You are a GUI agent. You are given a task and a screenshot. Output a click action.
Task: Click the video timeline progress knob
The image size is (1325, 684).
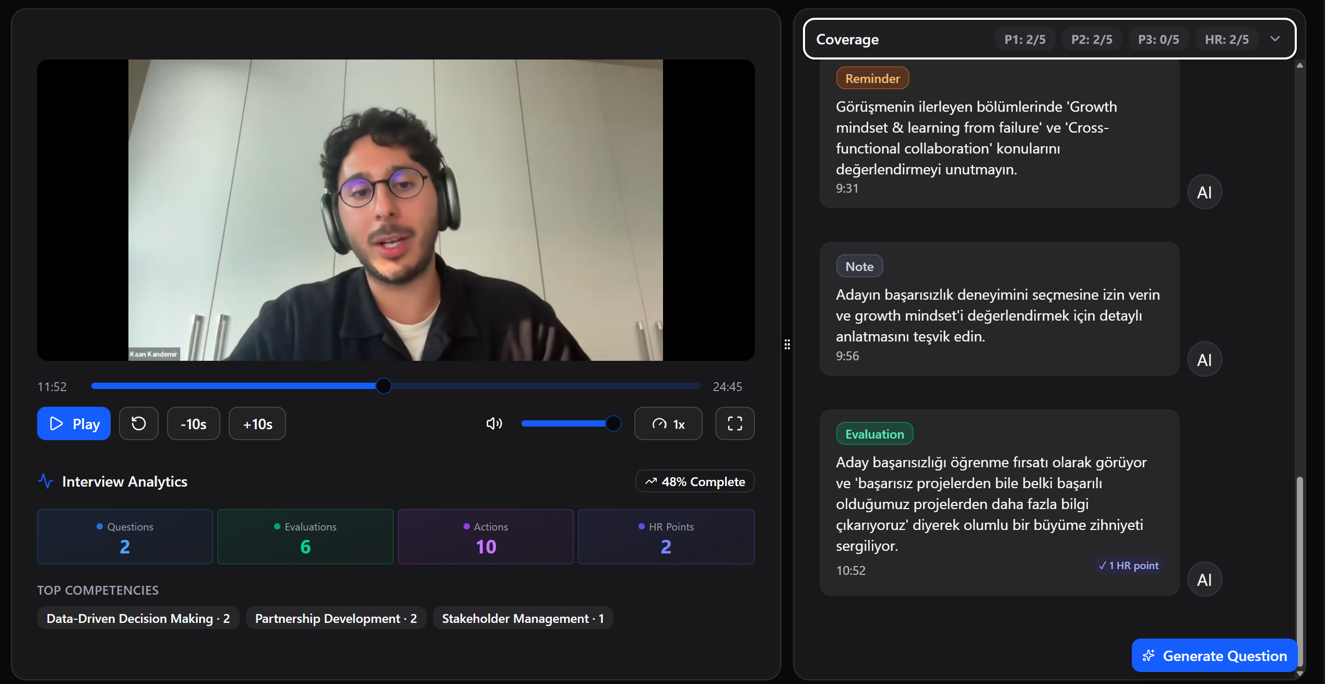[x=384, y=386]
